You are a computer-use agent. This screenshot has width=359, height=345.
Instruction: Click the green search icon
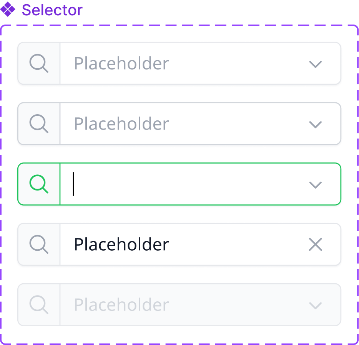[x=39, y=184]
